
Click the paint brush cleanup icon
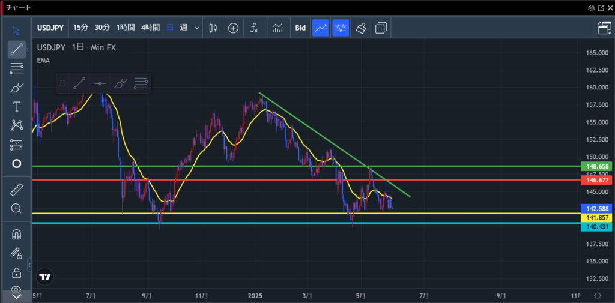pos(361,28)
